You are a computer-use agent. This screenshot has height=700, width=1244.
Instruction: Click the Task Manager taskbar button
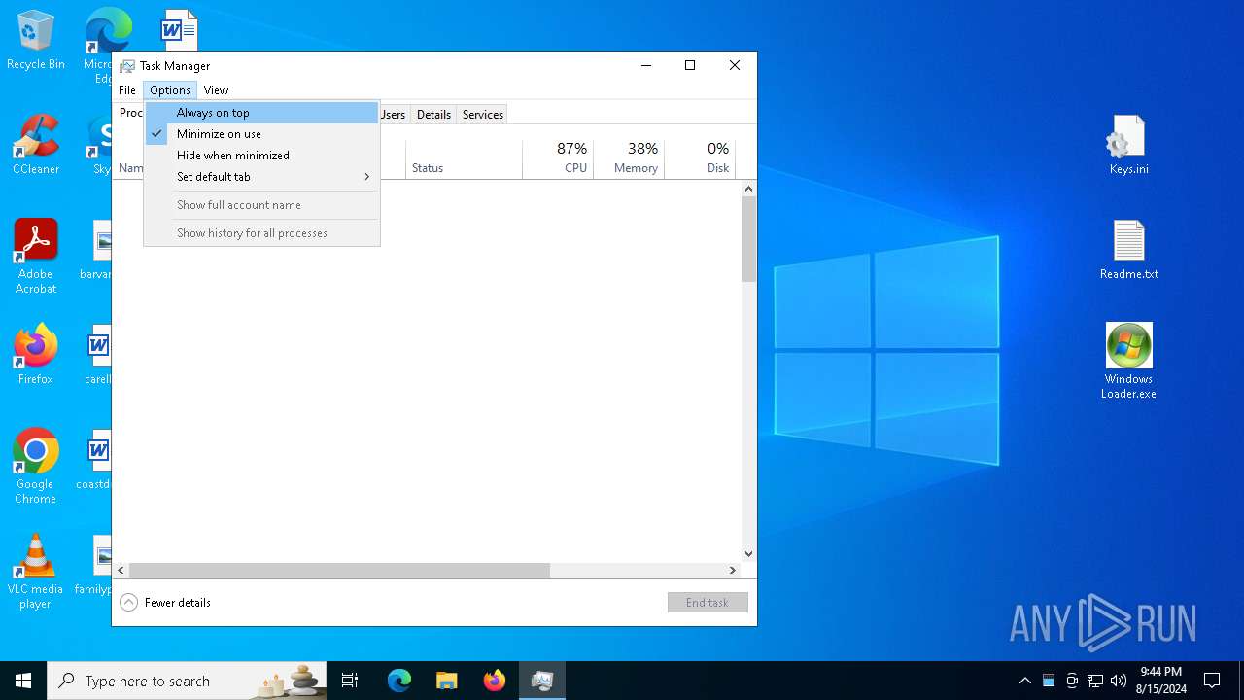point(542,681)
